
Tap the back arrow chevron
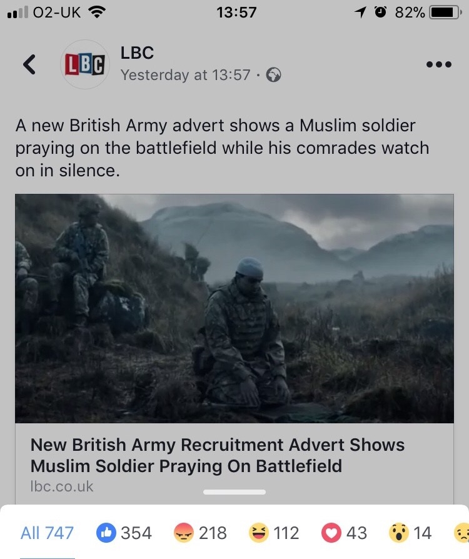click(29, 64)
